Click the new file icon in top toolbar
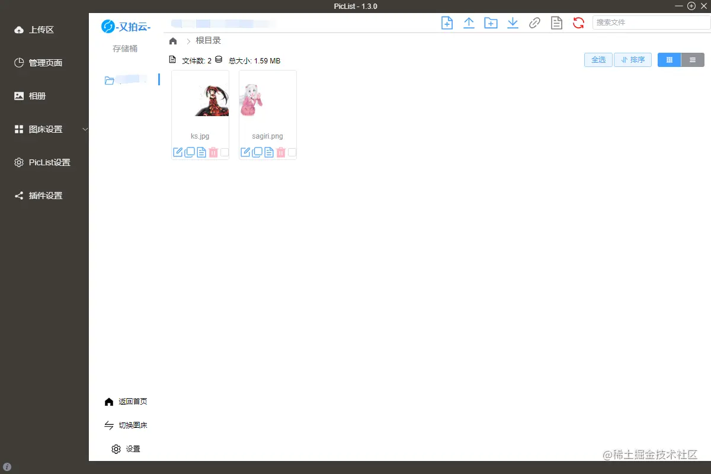Image resolution: width=711 pixels, height=474 pixels. coord(447,23)
